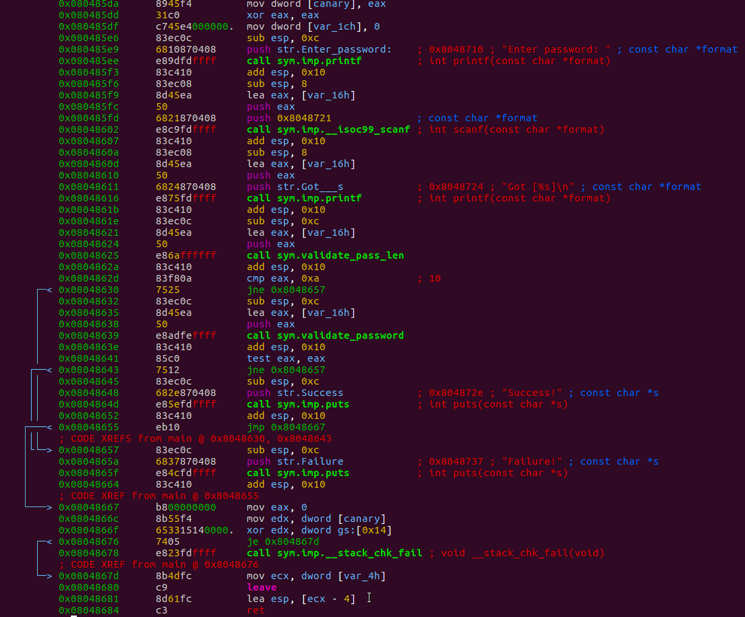Select the push str.Got___s instruction
Viewport: 745px width, 617px height.
click(x=295, y=187)
